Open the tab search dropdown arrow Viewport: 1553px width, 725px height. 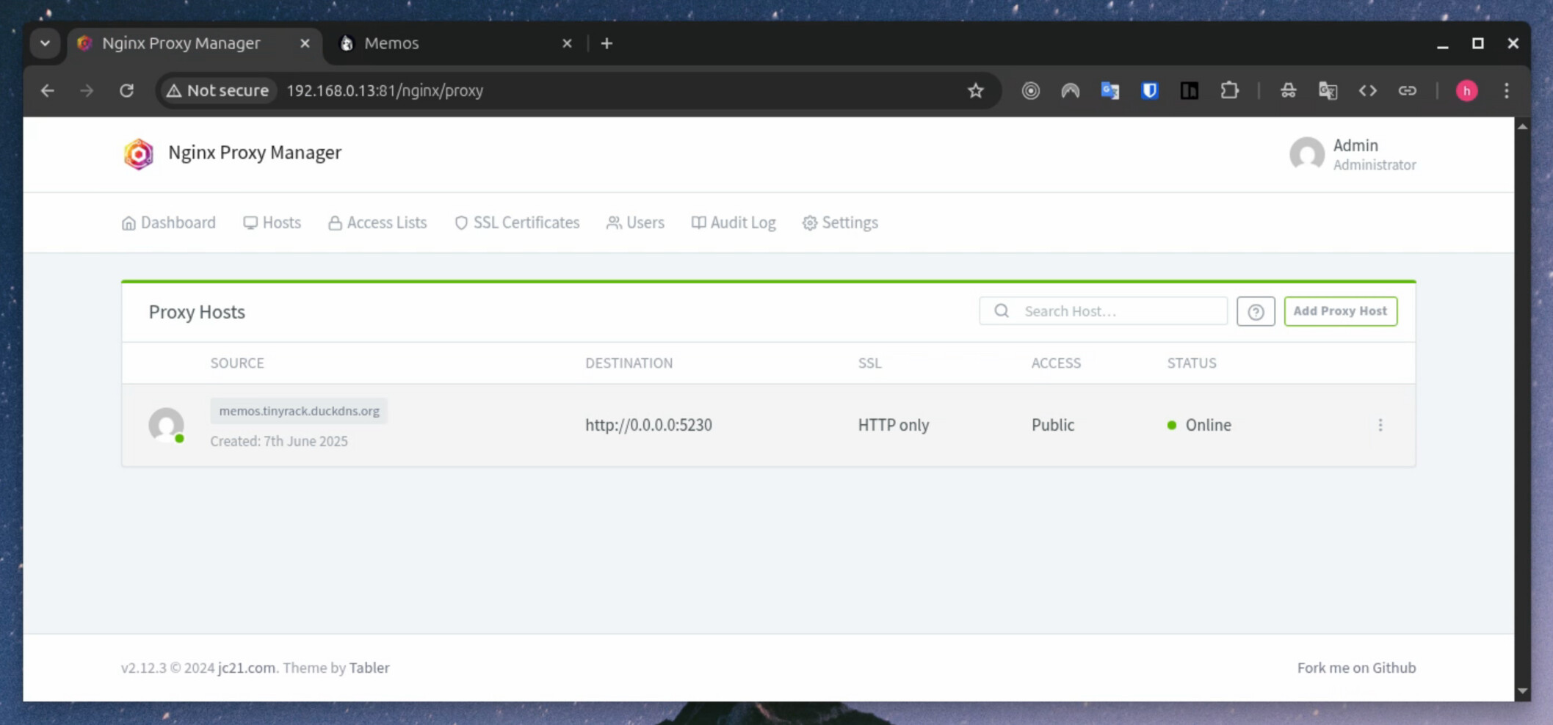pos(45,43)
